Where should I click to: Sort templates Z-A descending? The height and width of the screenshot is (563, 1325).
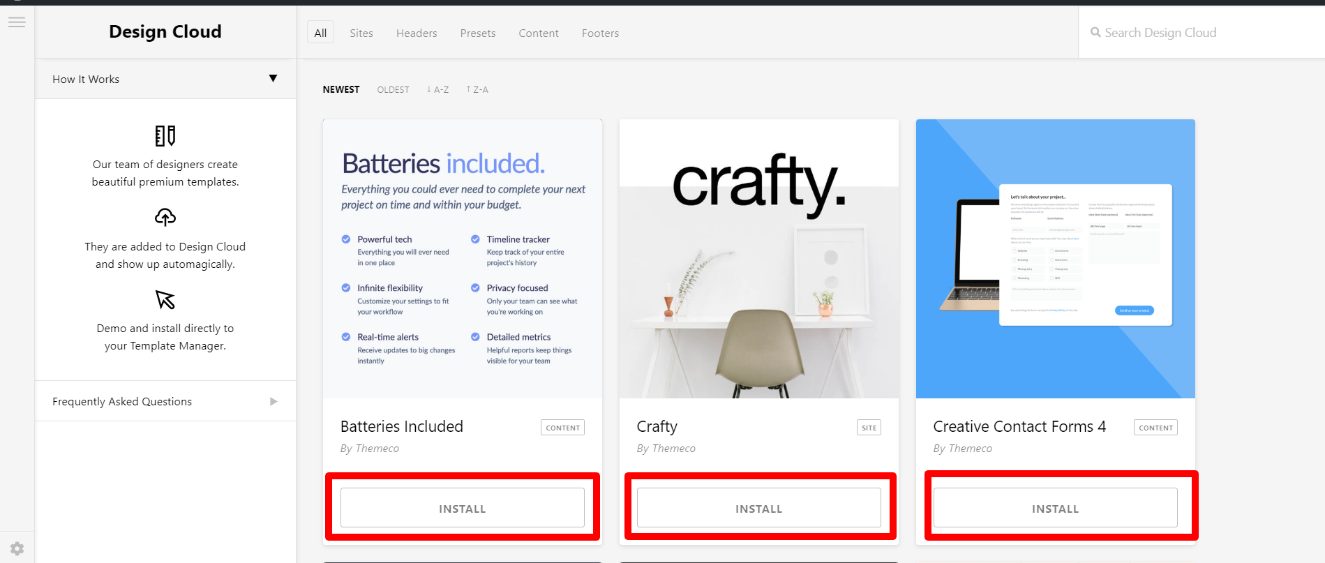tap(477, 89)
